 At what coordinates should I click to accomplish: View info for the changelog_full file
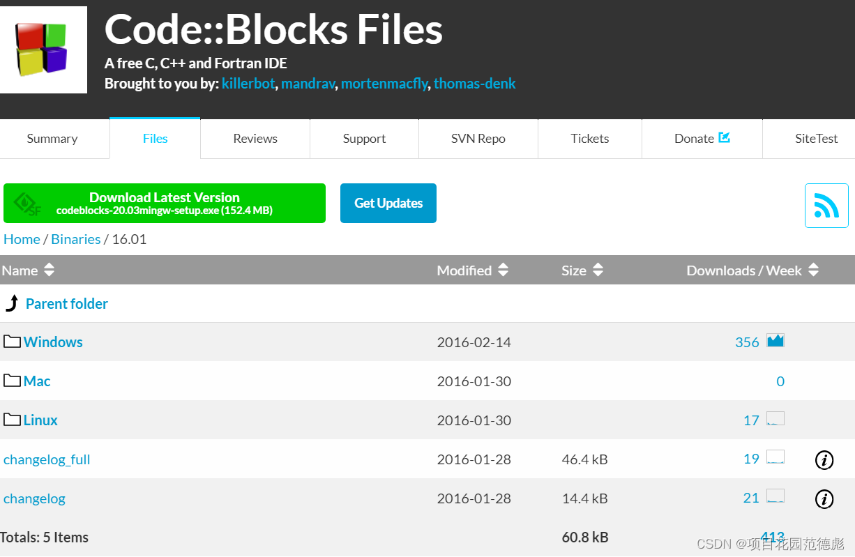(x=824, y=460)
